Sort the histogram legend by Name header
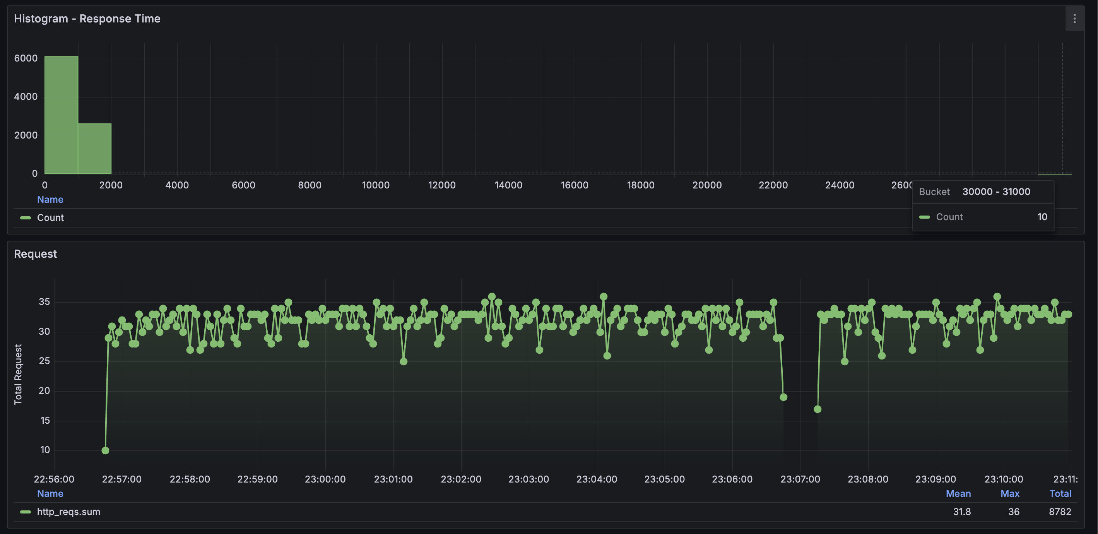Screen dimensions: 1098x534 pyautogui.click(x=50, y=199)
